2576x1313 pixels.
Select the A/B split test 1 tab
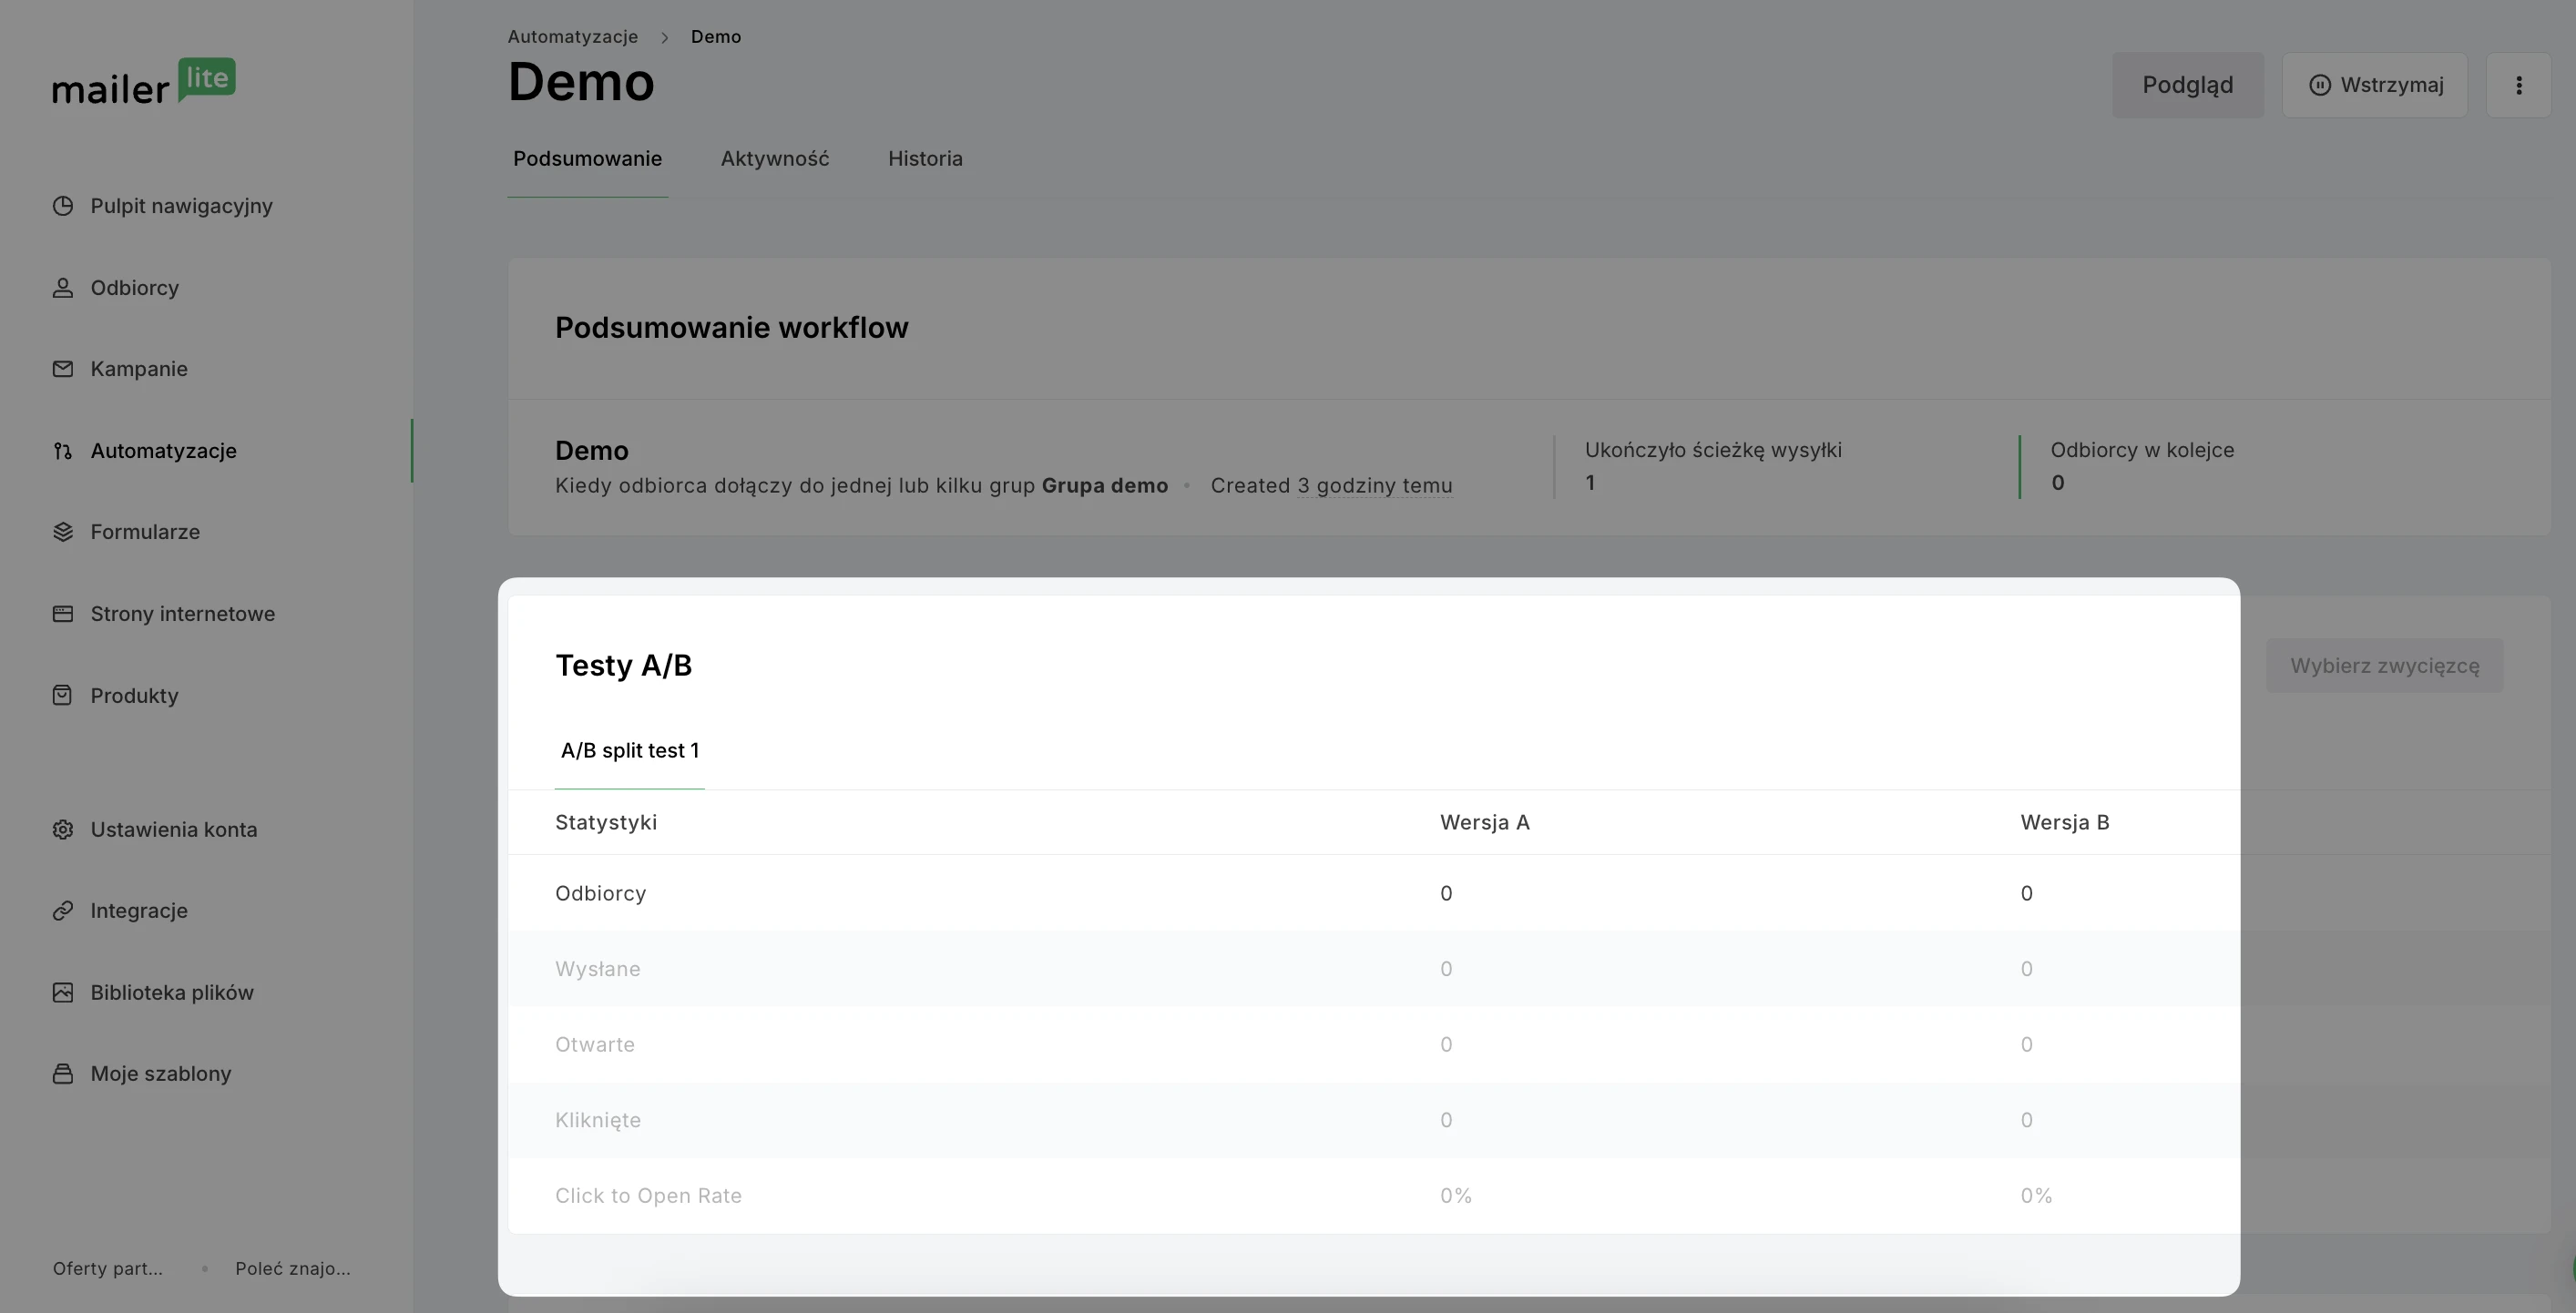pos(629,750)
